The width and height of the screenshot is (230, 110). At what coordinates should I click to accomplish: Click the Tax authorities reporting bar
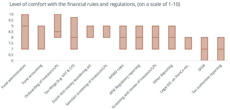coord(221,49)
